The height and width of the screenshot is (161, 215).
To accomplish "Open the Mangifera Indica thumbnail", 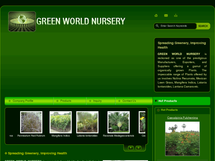I will 61,122.
